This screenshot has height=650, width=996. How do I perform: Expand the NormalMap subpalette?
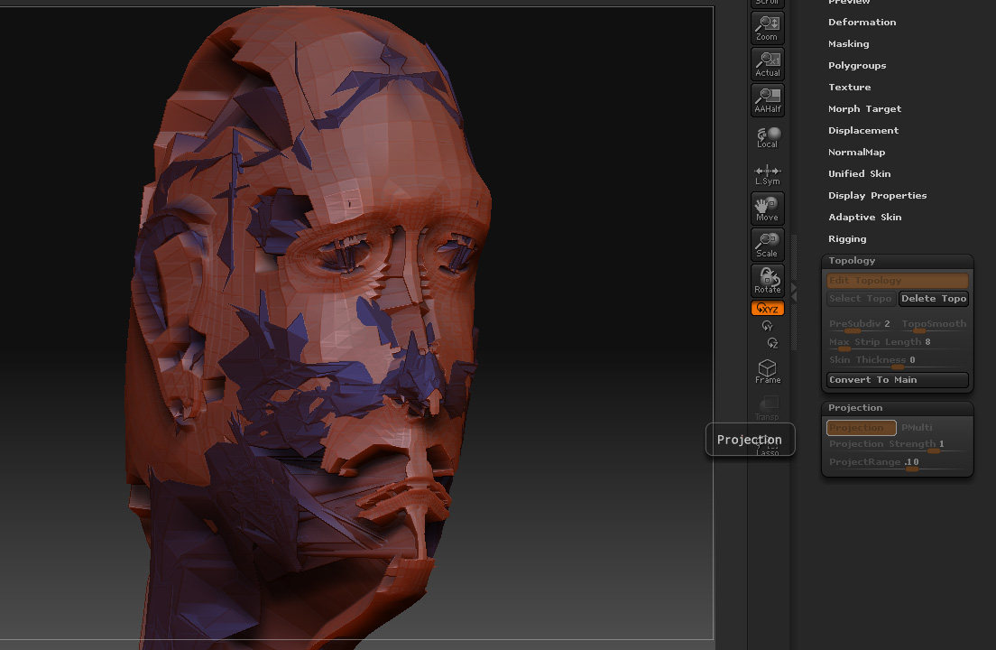856,152
